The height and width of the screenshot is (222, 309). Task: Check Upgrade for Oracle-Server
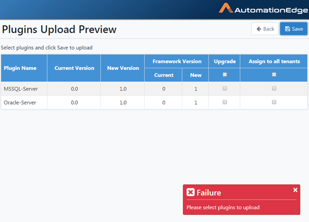click(x=225, y=102)
